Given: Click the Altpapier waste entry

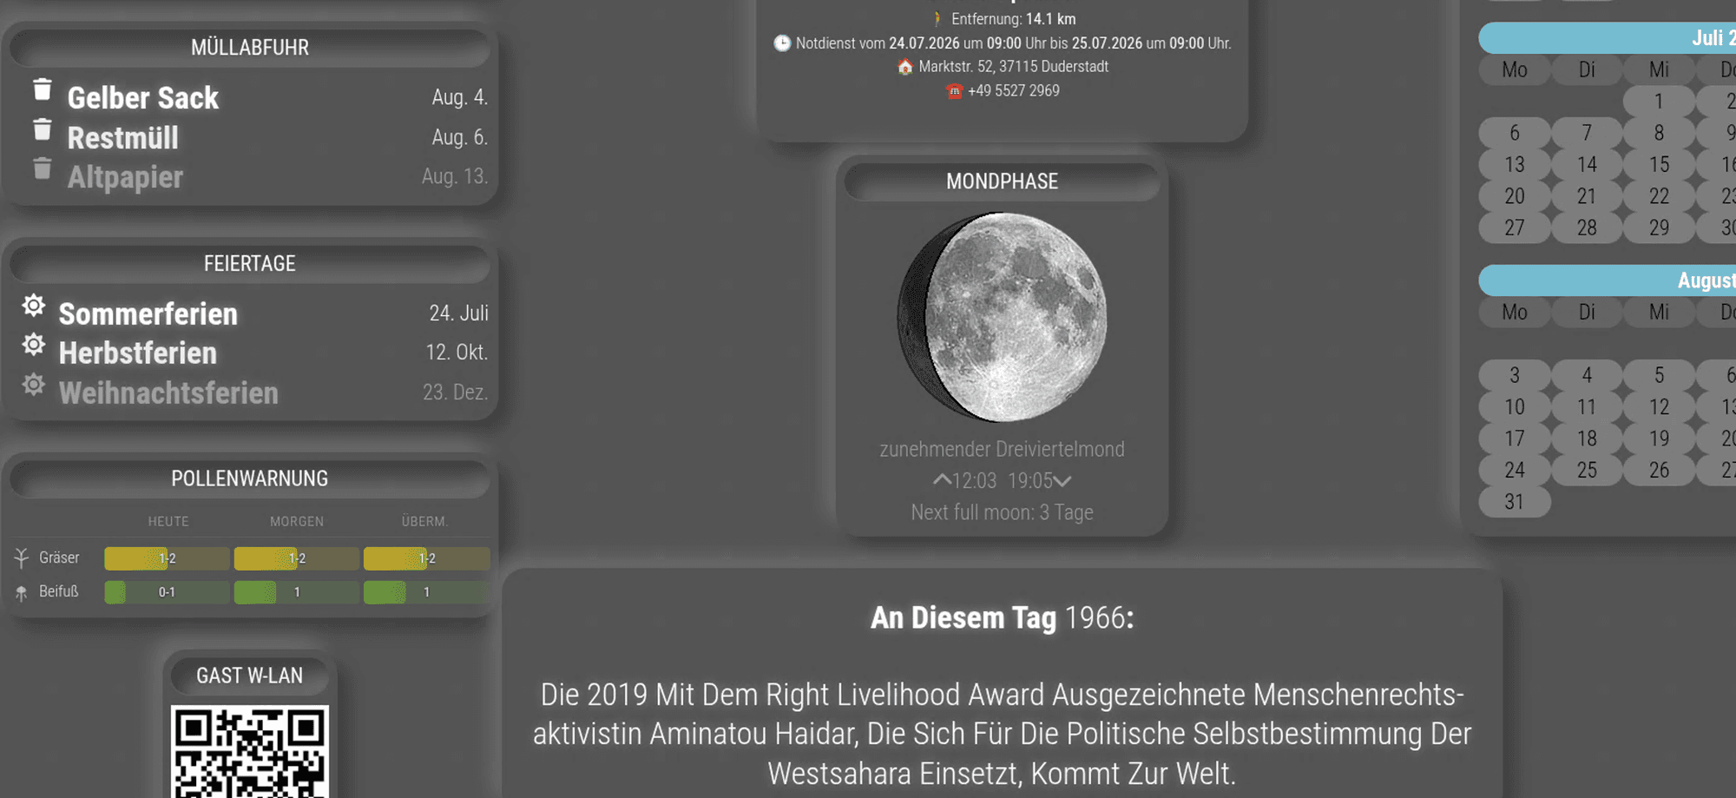Looking at the screenshot, I should click(126, 177).
